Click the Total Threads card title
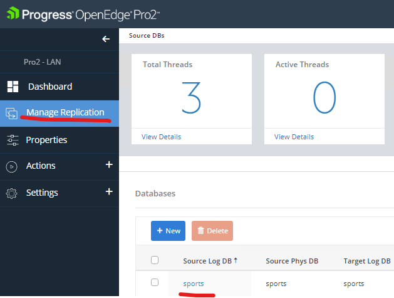 coord(168,65)
